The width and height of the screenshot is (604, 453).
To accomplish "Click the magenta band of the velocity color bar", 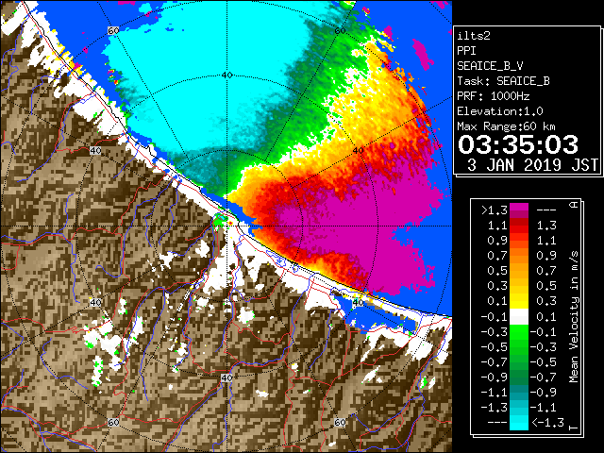I will [519, 210].
